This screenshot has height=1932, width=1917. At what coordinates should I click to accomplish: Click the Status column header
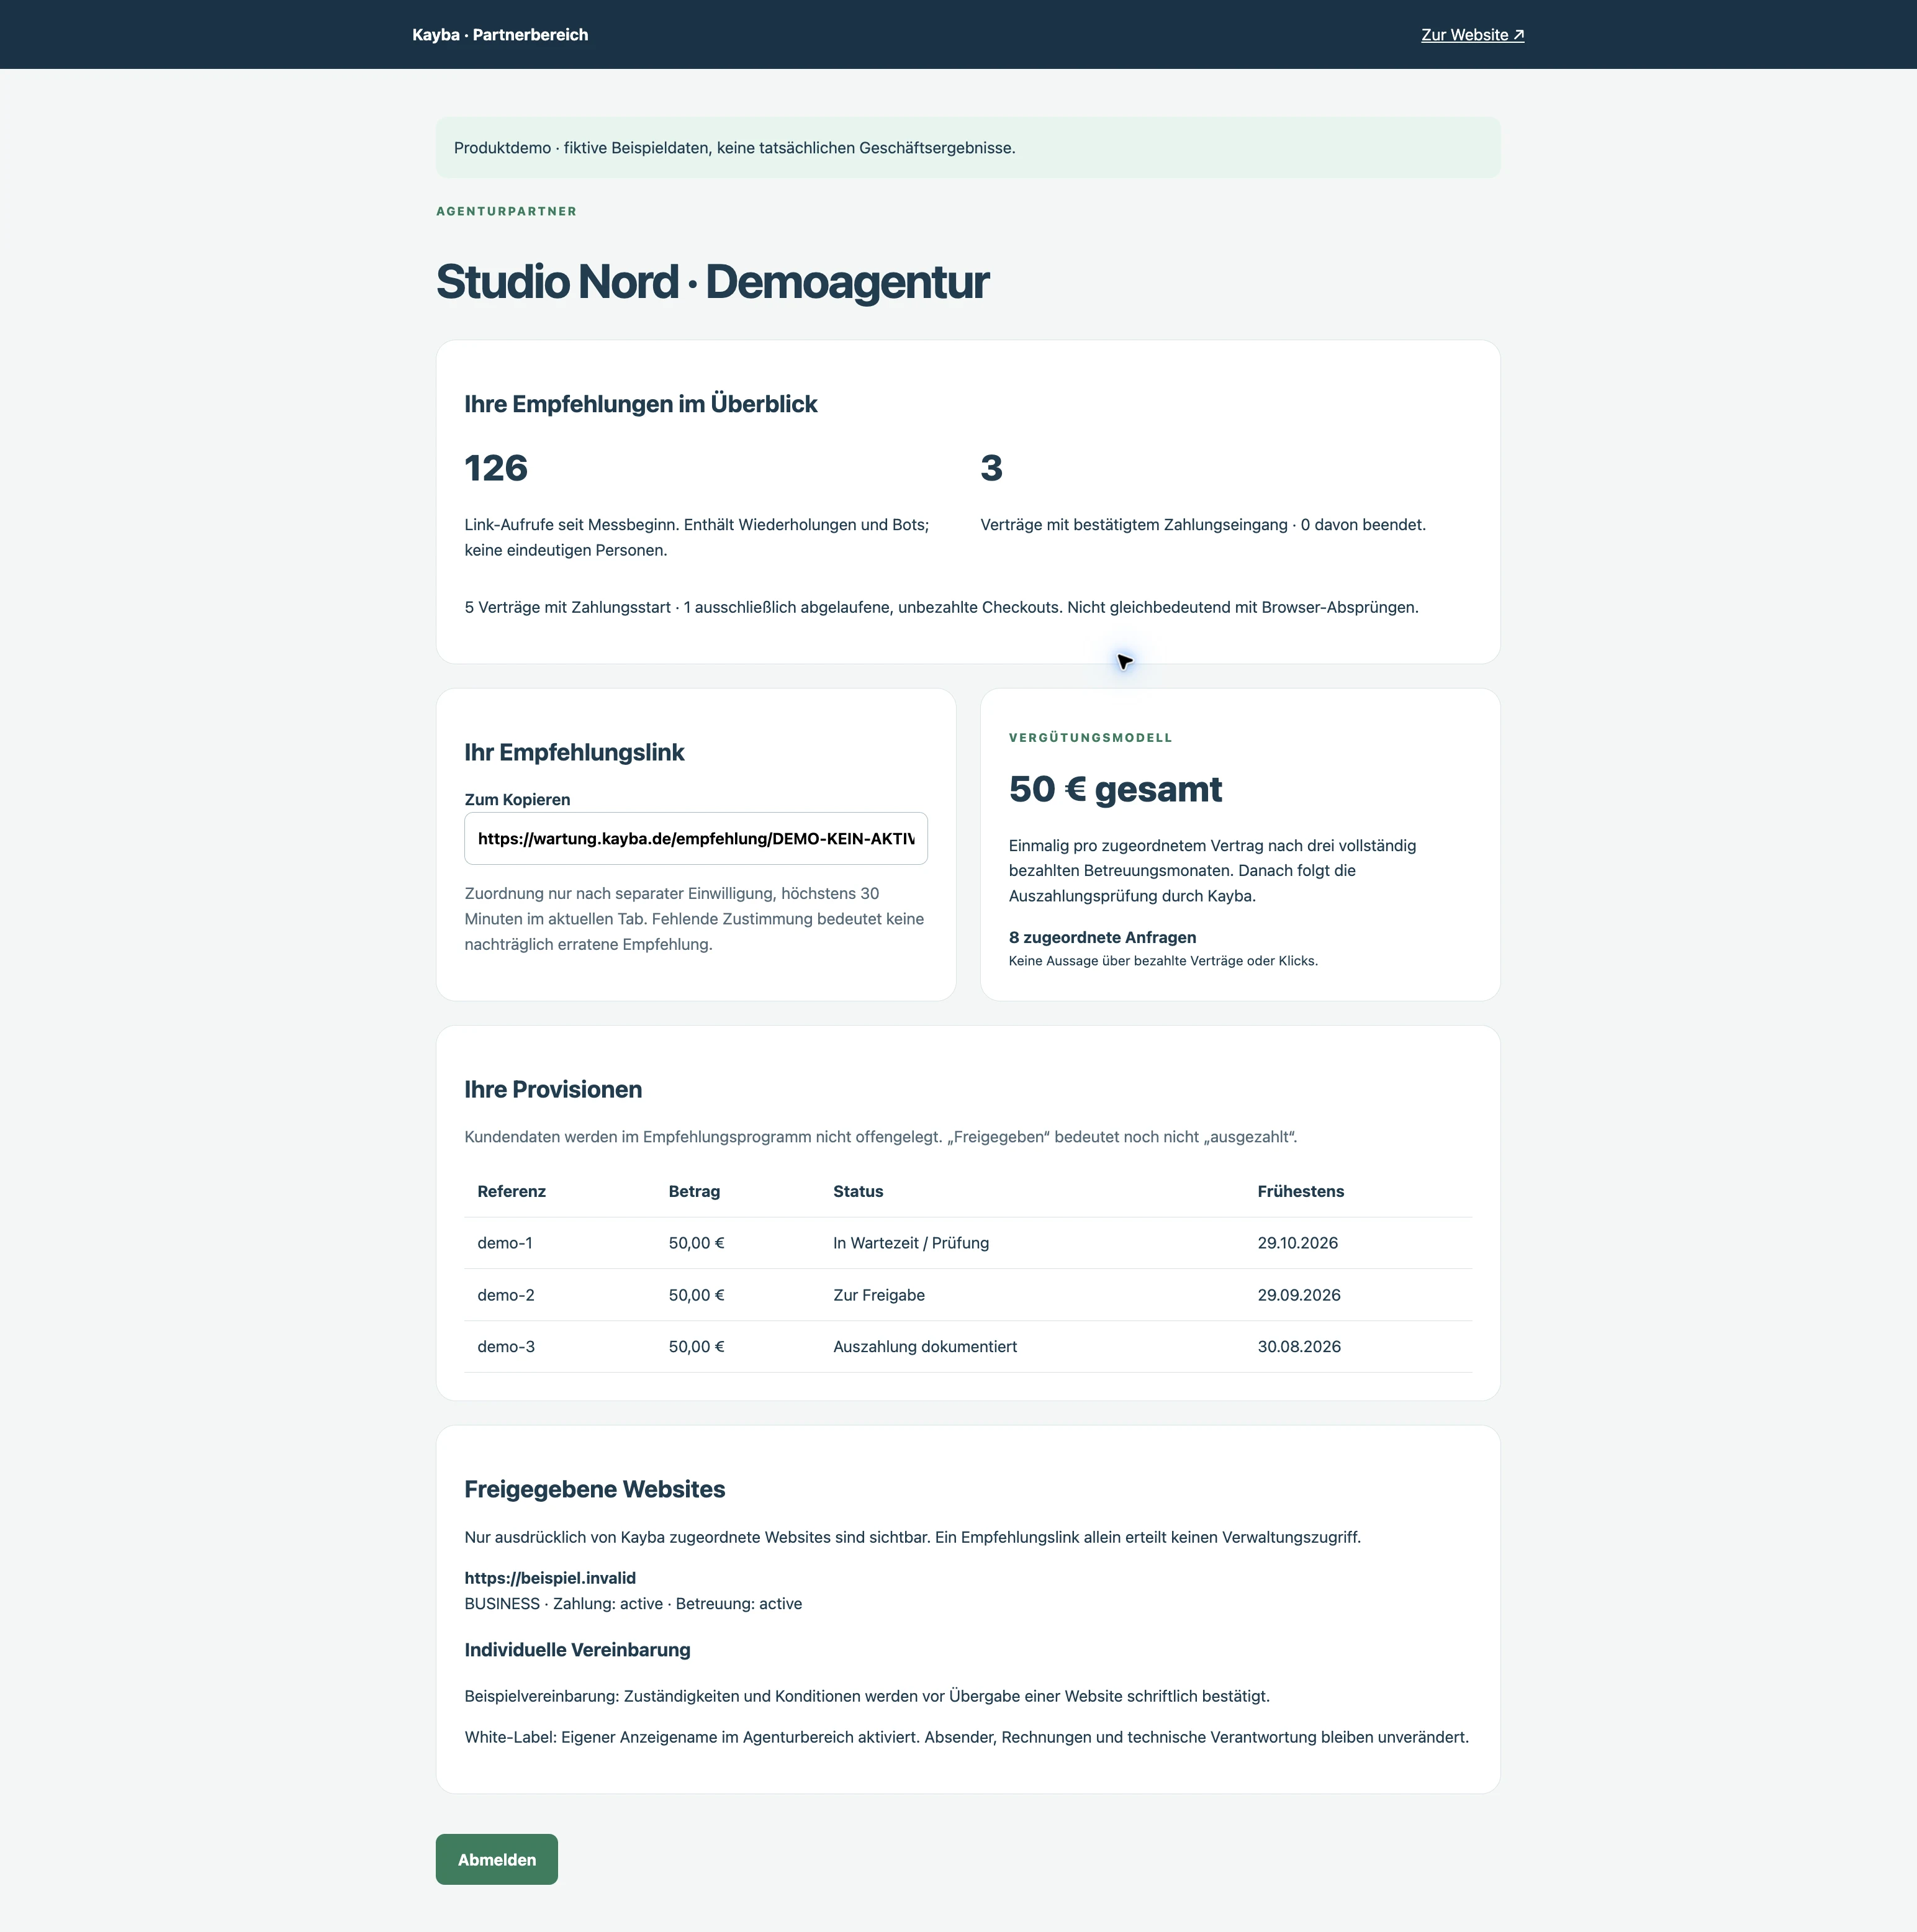pos(858,1191)
